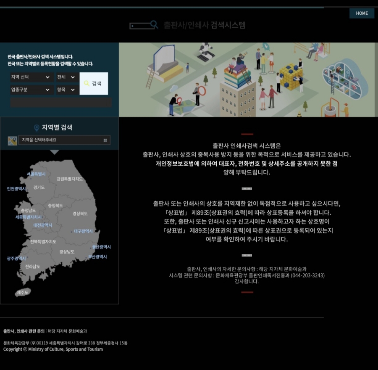378x370 pixels.
Task: Click the search system logo icon
Action: pos(144,25)
